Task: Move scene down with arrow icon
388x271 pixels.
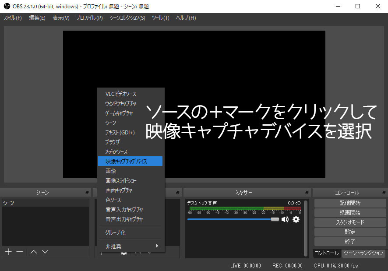Action: (x=45, y=252)
